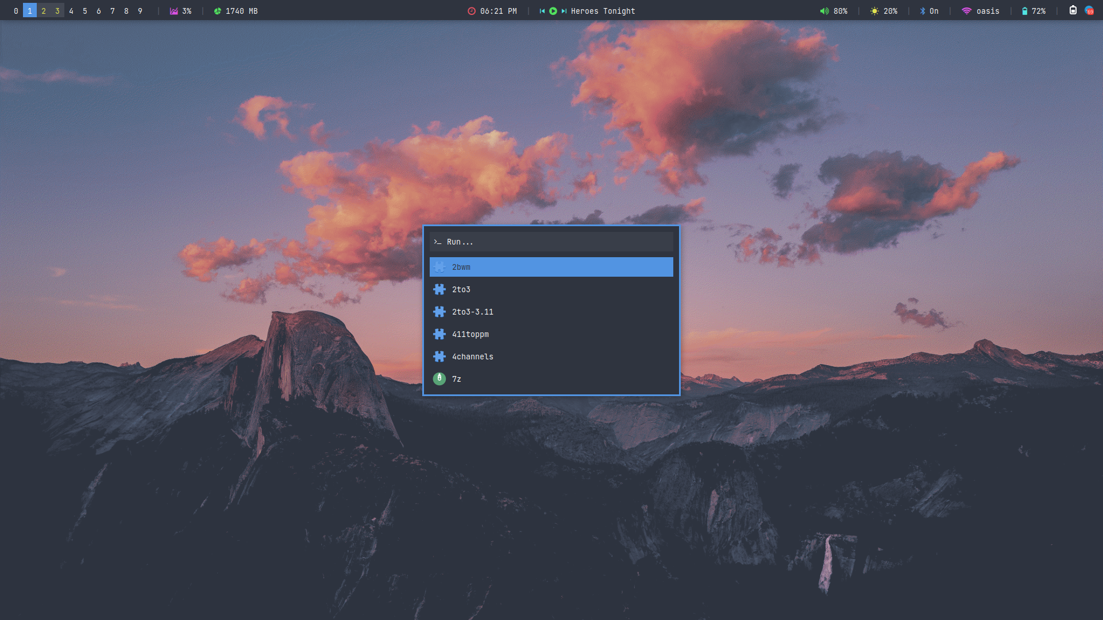Skip to the next track

pos(564,11)
